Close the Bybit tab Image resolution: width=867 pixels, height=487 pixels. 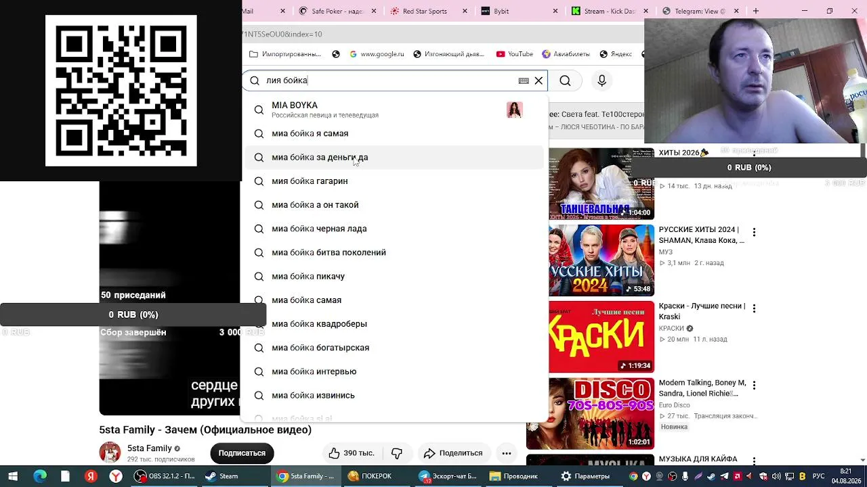pos(555,11)
